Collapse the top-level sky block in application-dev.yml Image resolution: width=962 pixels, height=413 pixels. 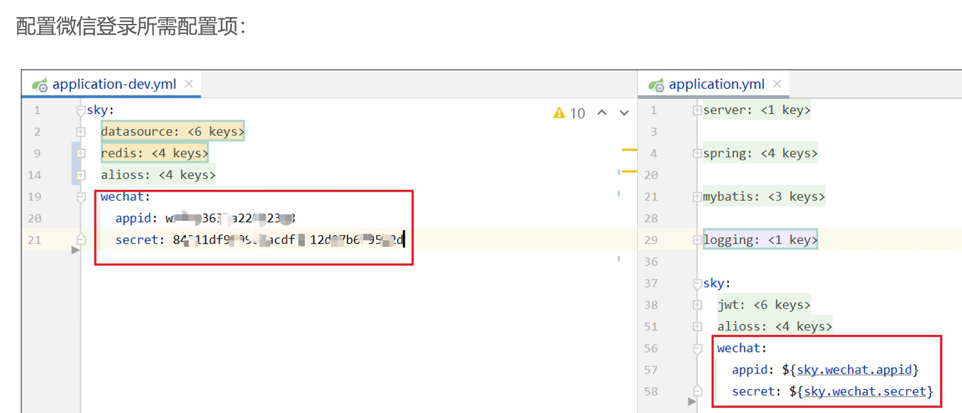point(81,111)
